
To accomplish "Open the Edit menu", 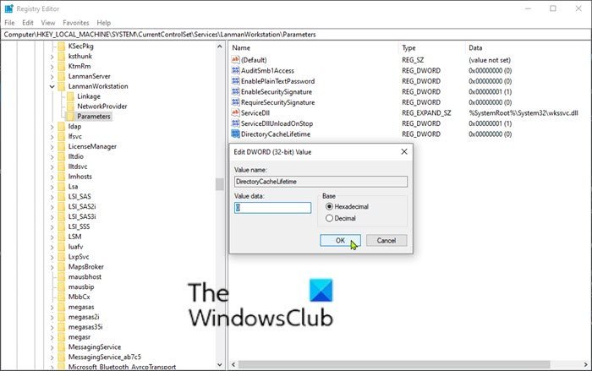I will point(28,23).
